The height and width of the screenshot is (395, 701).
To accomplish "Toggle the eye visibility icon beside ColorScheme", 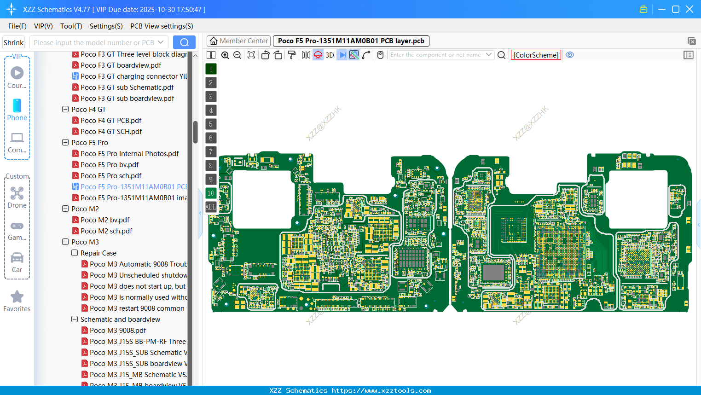I will (x=570, y=55).
